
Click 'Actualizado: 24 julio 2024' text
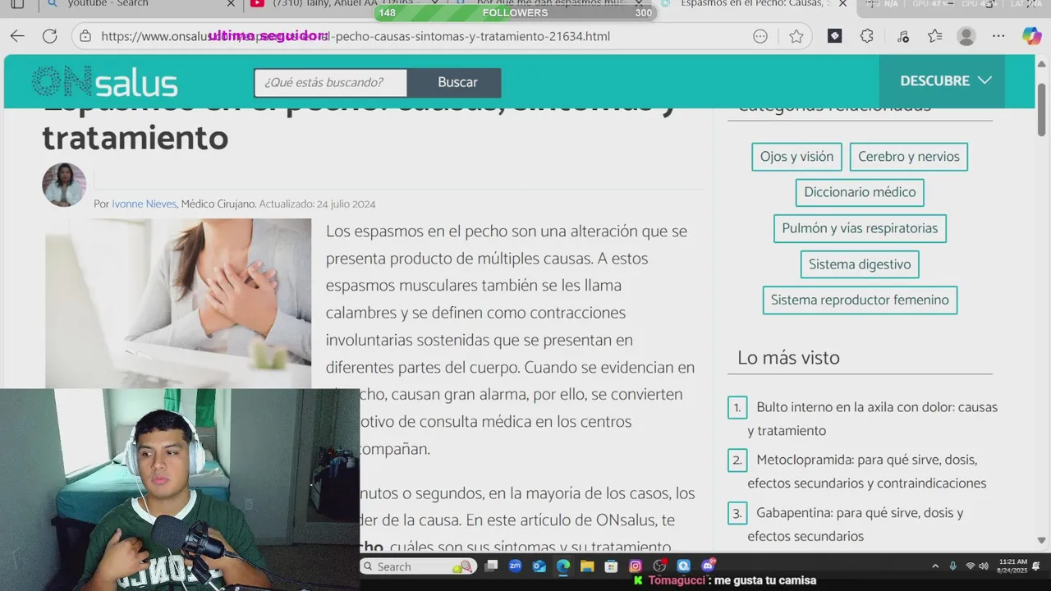tap(317, 204)
